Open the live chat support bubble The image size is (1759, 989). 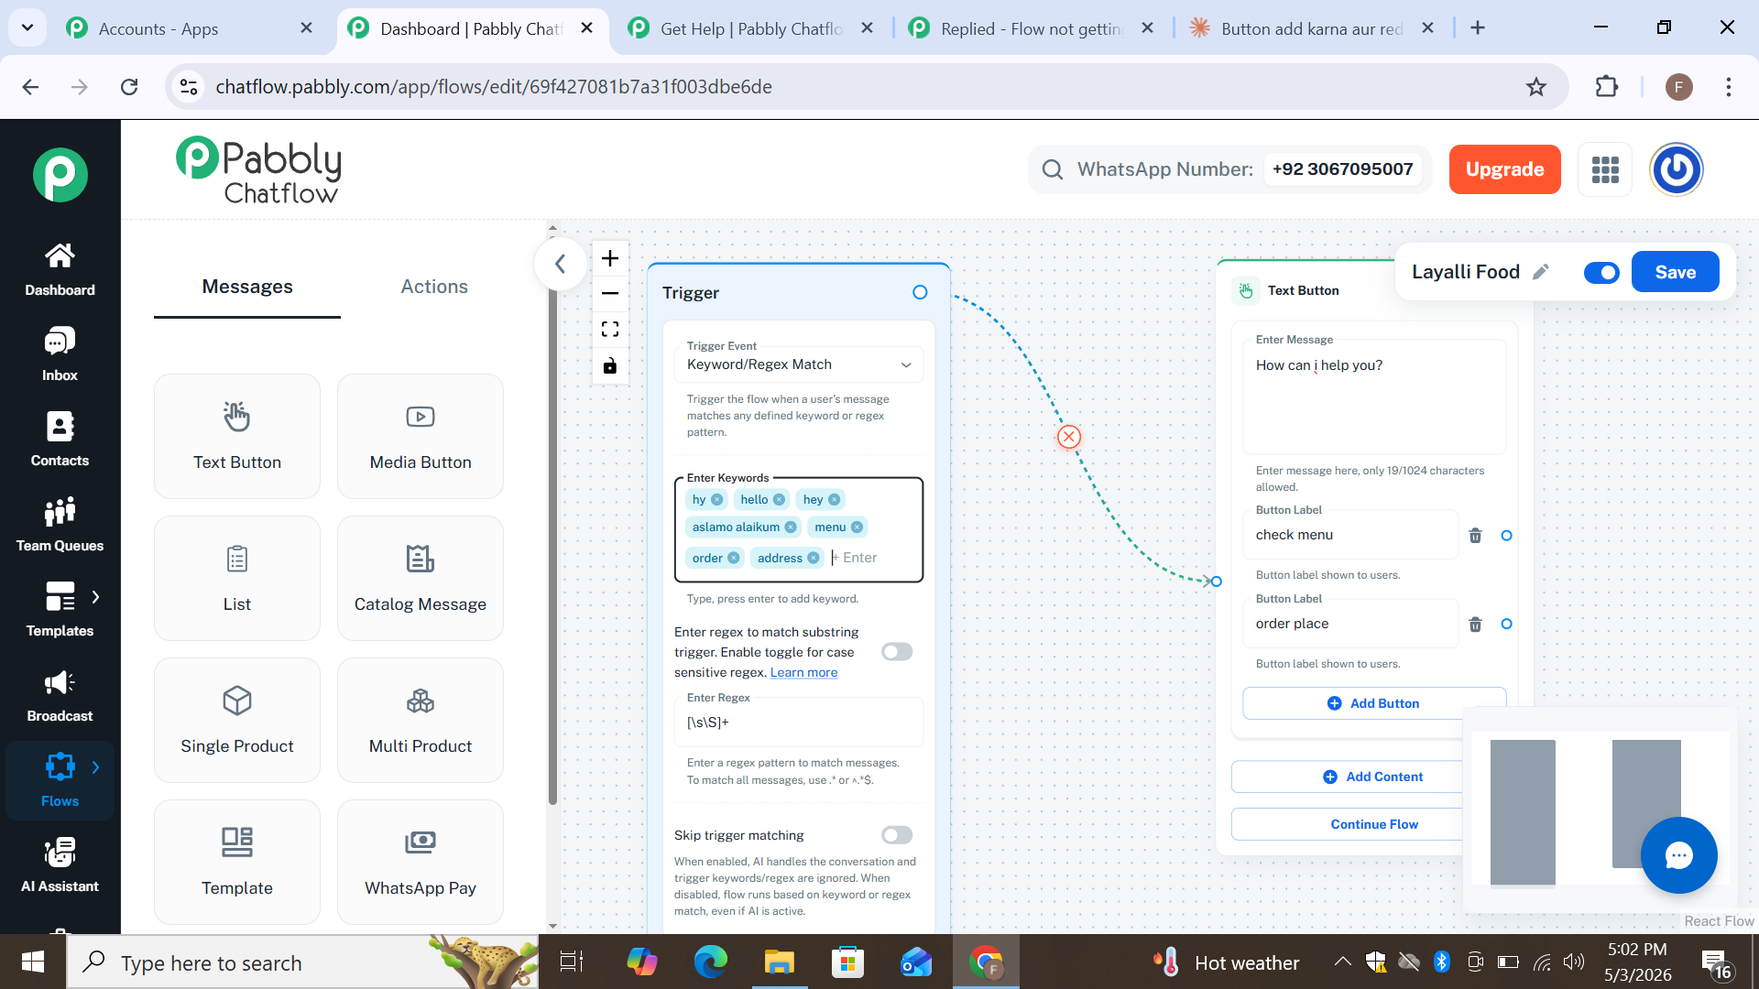tap(1678, 855)
